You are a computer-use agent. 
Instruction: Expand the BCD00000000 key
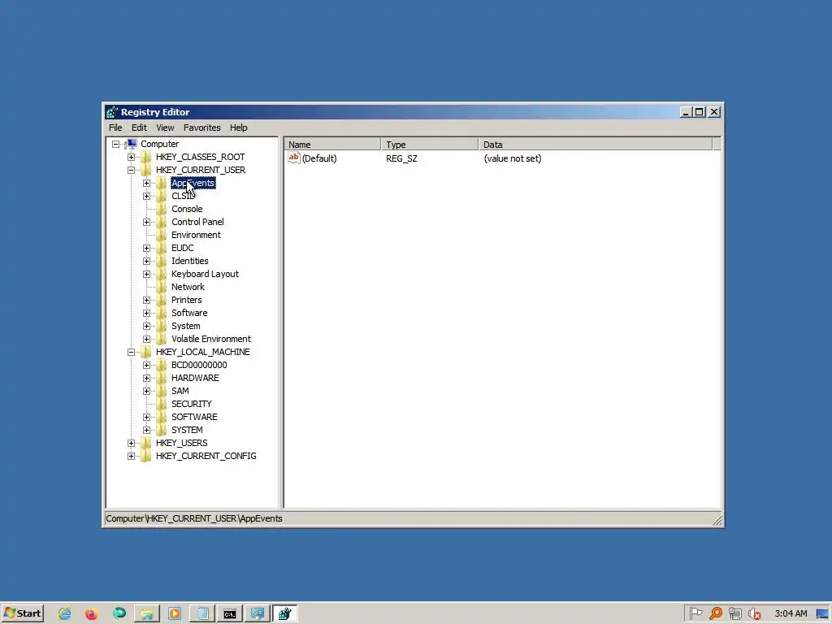[x=146, y=365]
